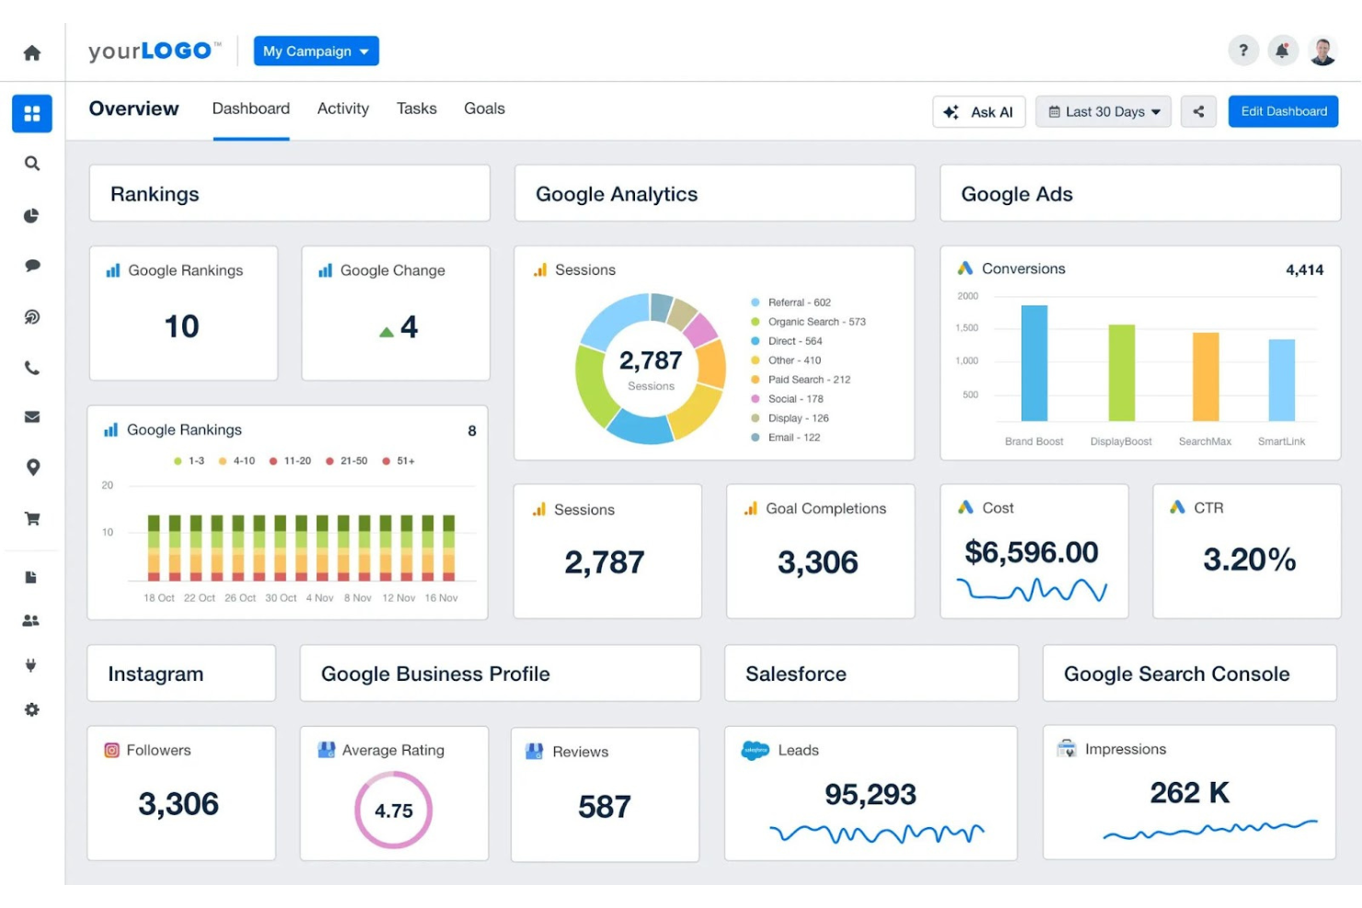Click the 4.75 average rating ring
The image size is (1362, 908).
[x=394, y=810]
